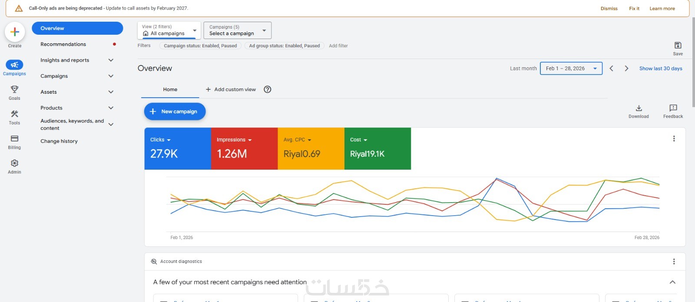695x302 pixels.
Task: Click Ad group status: Enabled, Paused chip
Action: 285,46
